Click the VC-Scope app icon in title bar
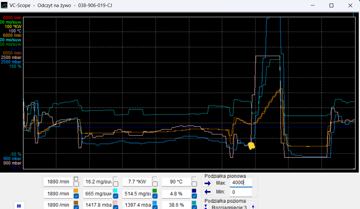Image resolution: width=360 pixels, height=209 pixels. (x=4, y=5)
